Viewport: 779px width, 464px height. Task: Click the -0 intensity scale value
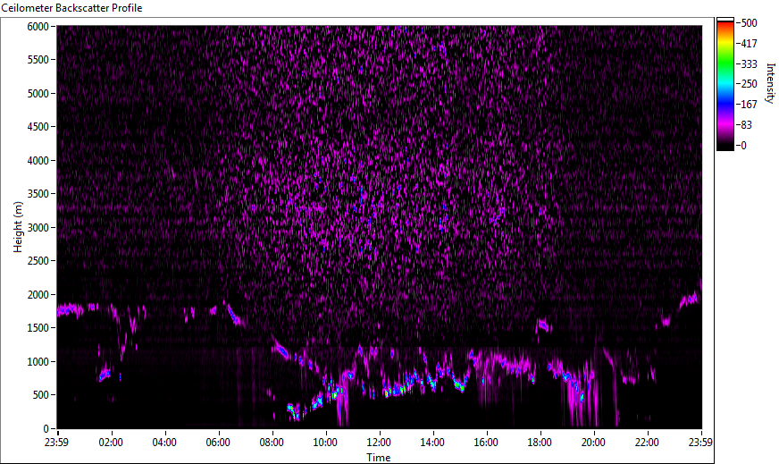[742, 146]
